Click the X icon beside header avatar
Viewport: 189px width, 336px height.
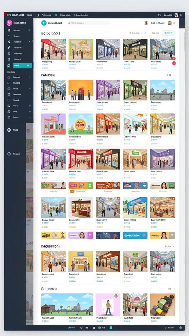pos(174,23)
